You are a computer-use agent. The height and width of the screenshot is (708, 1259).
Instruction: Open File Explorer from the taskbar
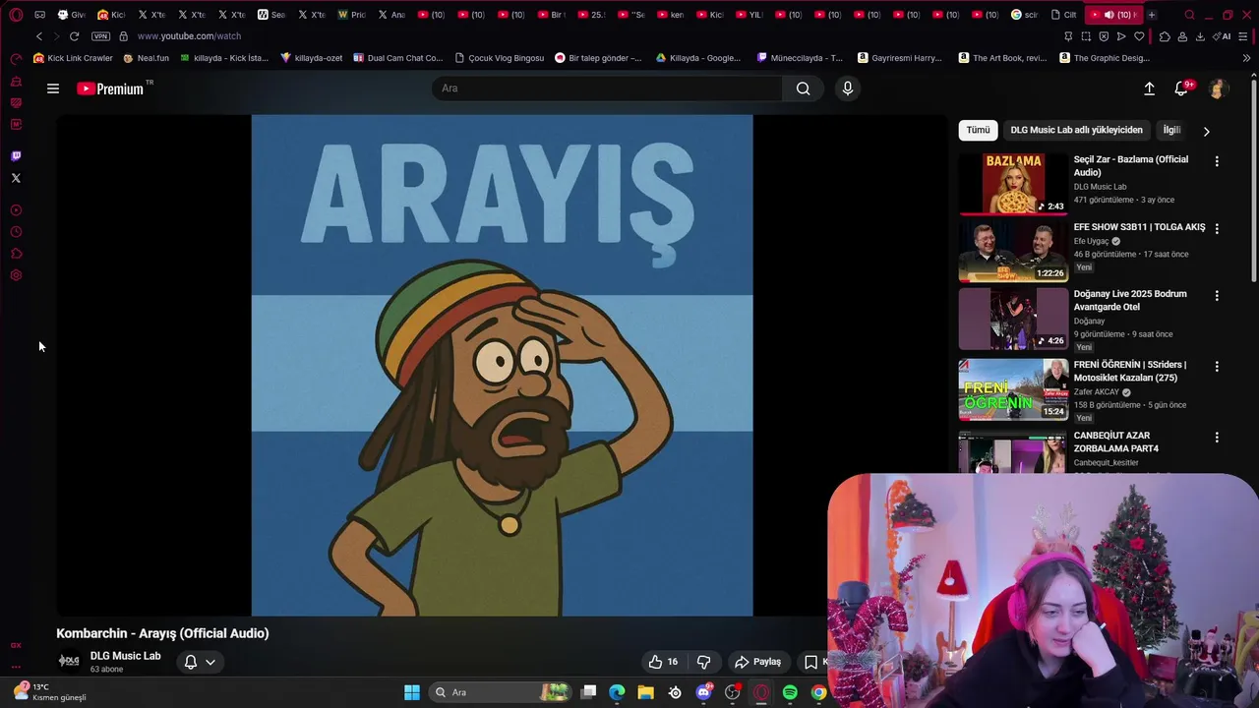[x=645, y=692]
